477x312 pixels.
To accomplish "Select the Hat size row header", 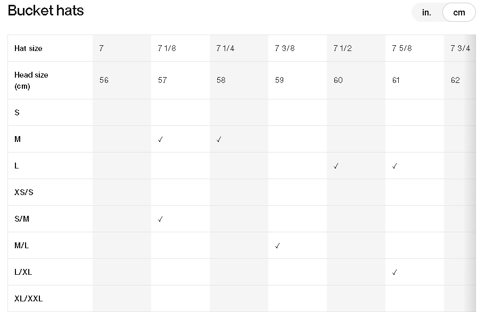I will (x=28, y=48).
